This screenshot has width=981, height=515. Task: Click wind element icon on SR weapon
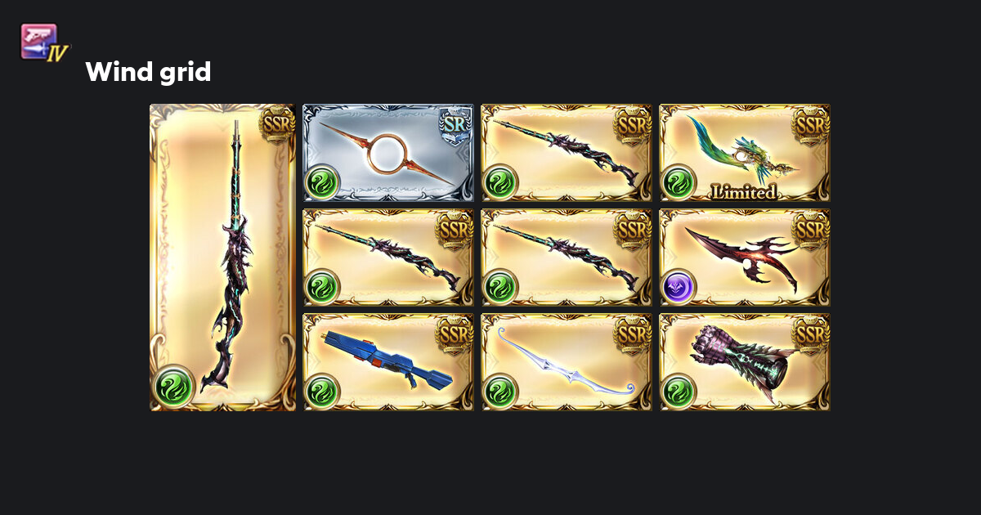tap(322, 181)
